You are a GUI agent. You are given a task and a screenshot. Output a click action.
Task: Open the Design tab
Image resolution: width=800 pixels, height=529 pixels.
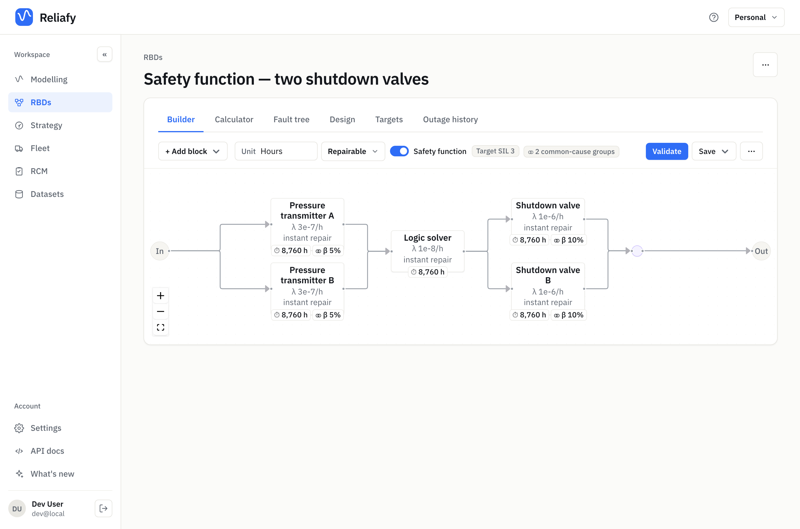(x=342, y=119)
